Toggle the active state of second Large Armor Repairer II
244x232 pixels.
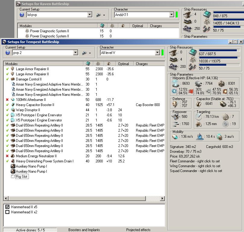(7, 74)
